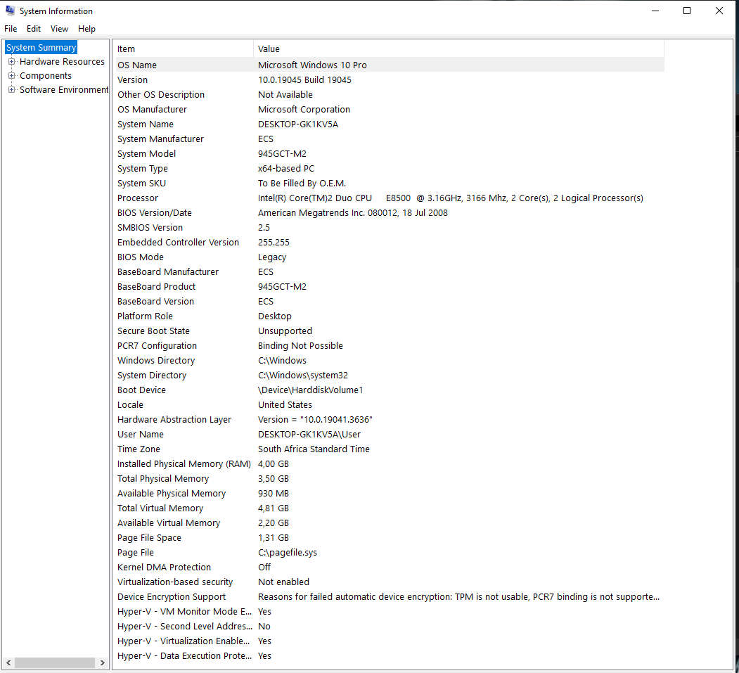
Task: Select the Components category label
Action: tap(46, 76)
